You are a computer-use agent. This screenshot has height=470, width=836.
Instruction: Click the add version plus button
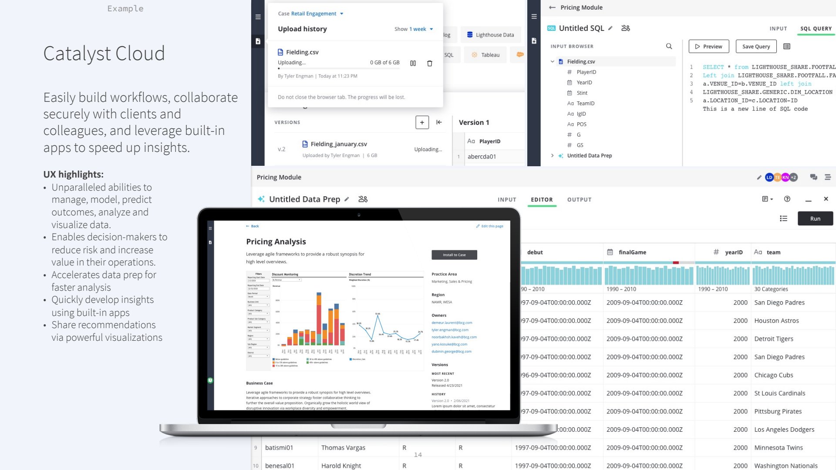pyautogui.click(x=422, y=123)
